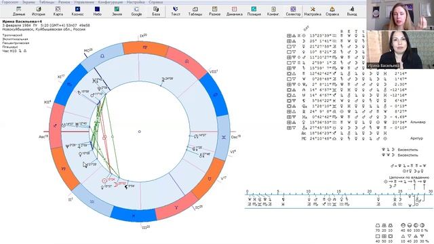The image size is (434, 244).
Task: Click the Выход exit icon
Action: [352, 12]
